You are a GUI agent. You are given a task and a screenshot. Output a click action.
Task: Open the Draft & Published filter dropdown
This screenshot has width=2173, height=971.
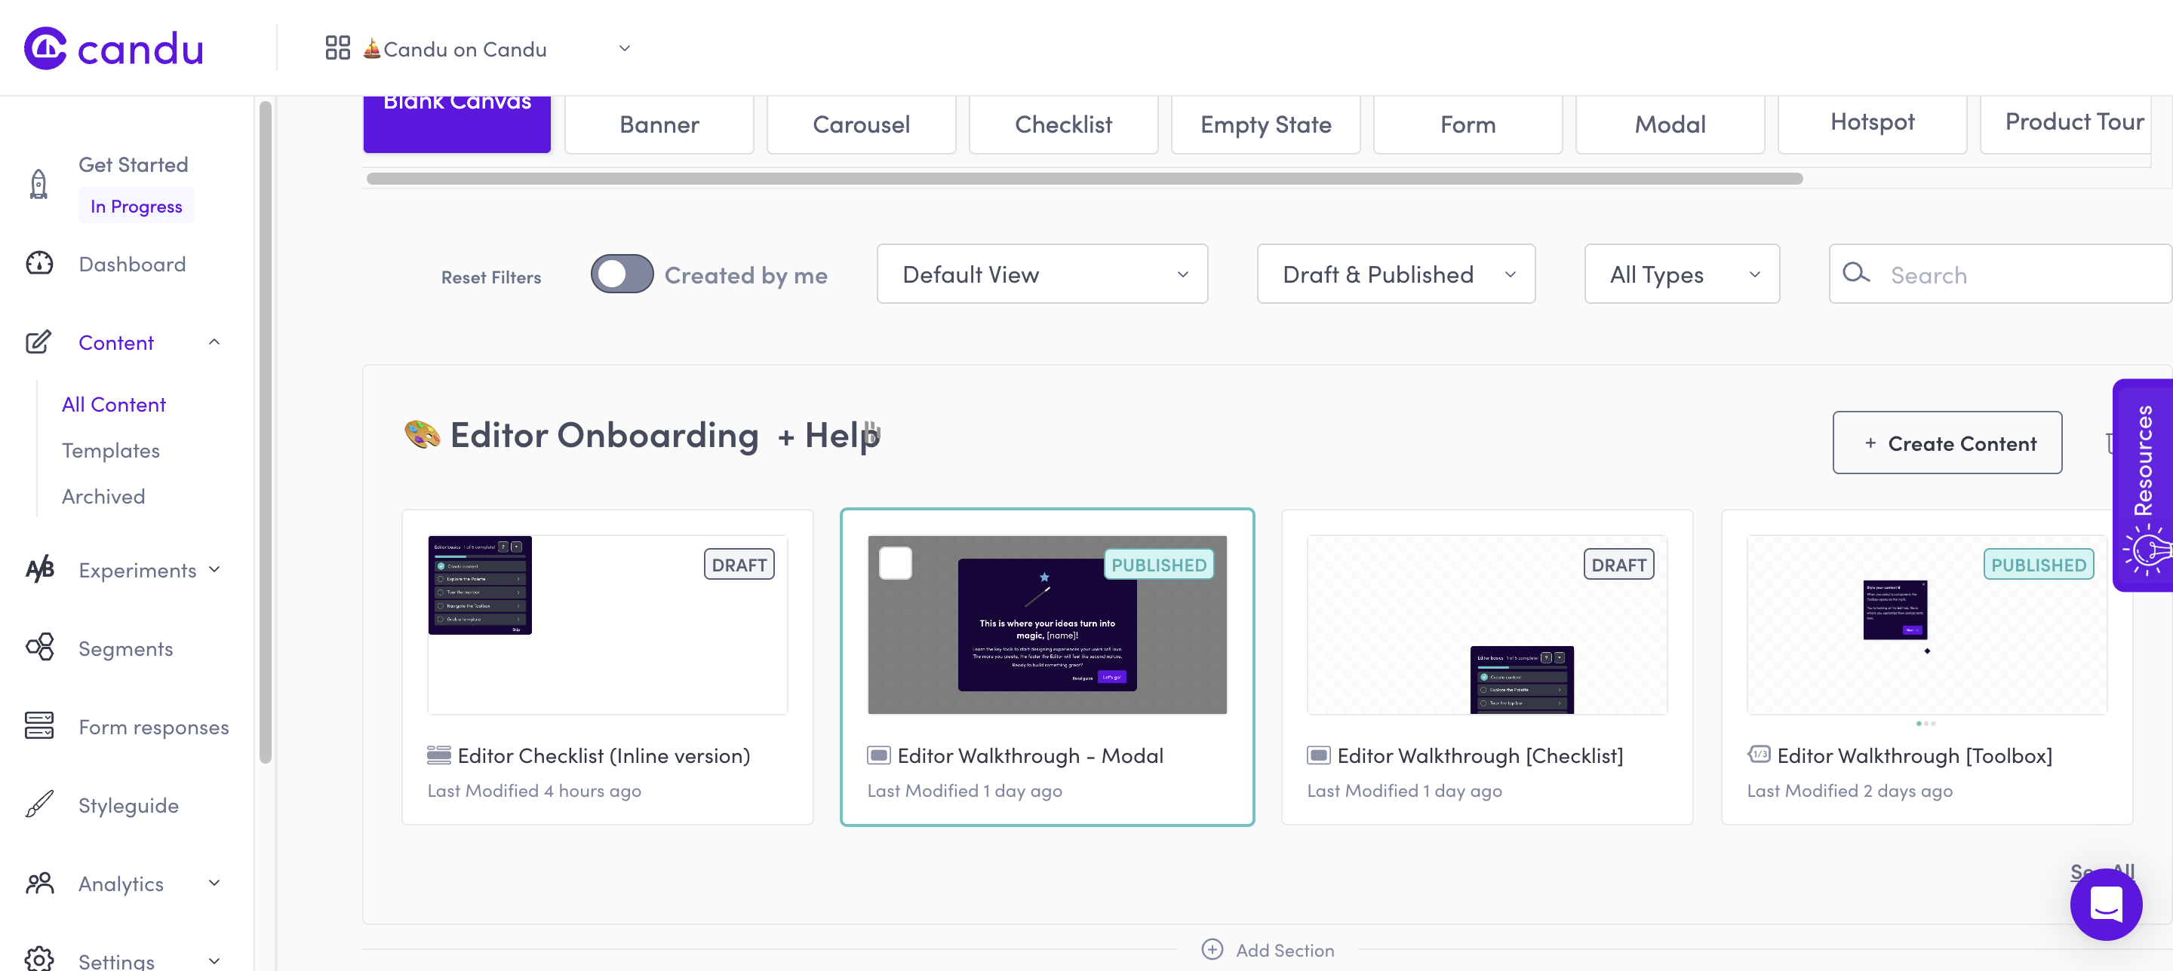click(x=1395, y=274)
